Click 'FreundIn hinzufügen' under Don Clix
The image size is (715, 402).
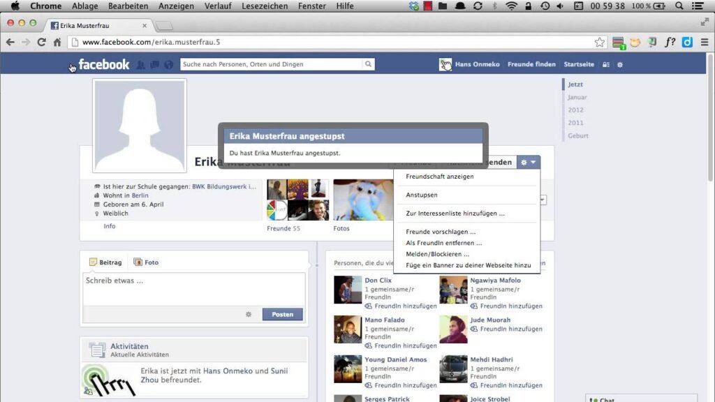coord(405,306)
